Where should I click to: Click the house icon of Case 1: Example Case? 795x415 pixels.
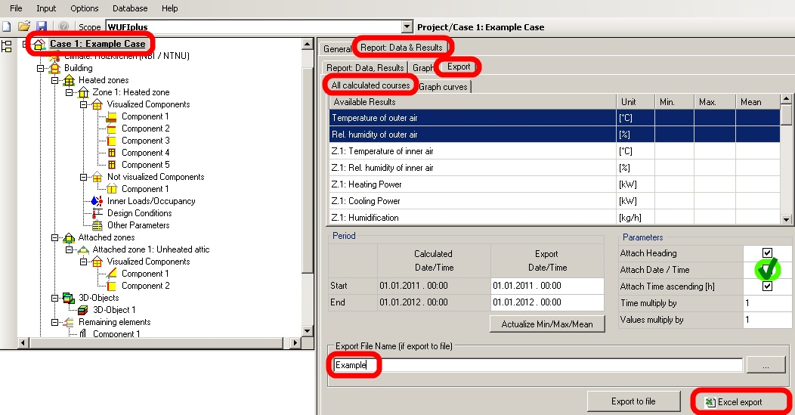(39, 44)
